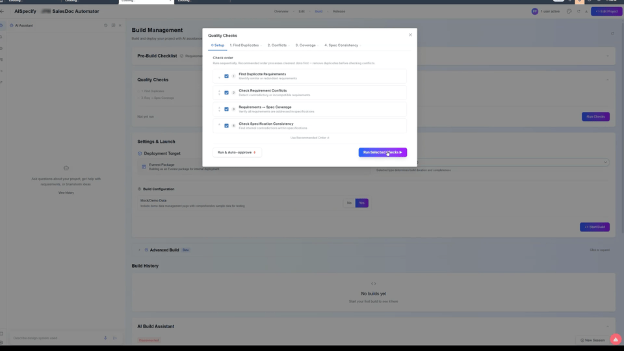Click the Deployment Target icon
Screen dimensions: 624x351
(x=140, y=153)
